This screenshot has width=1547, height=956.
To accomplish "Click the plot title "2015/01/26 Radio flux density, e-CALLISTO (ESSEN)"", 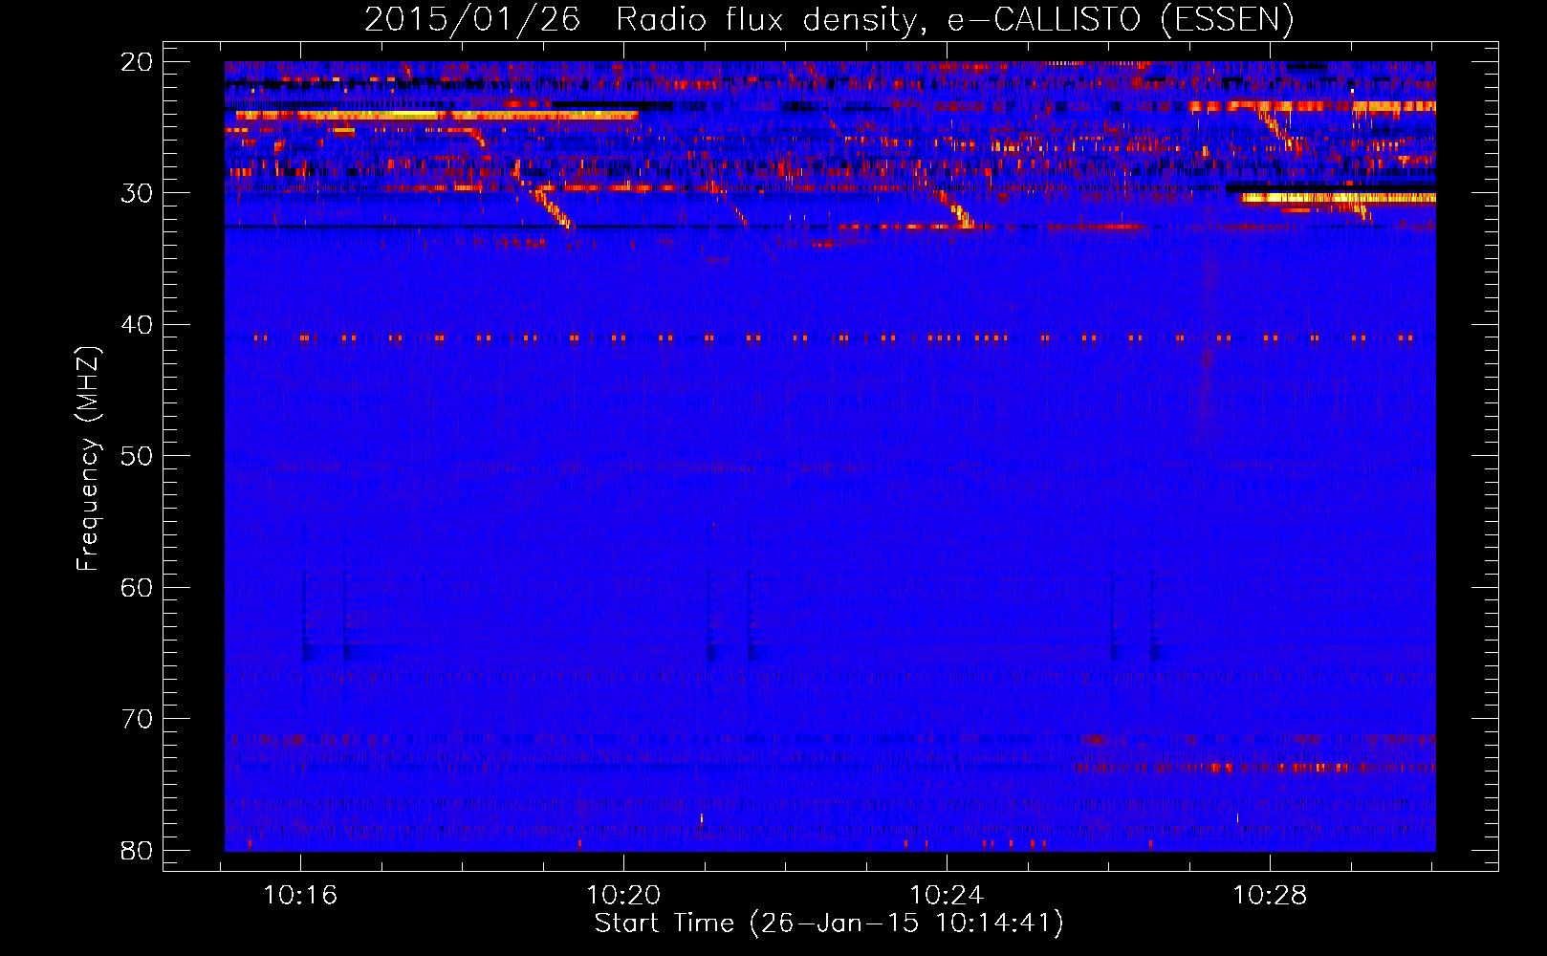I will (x=829, y=19).
